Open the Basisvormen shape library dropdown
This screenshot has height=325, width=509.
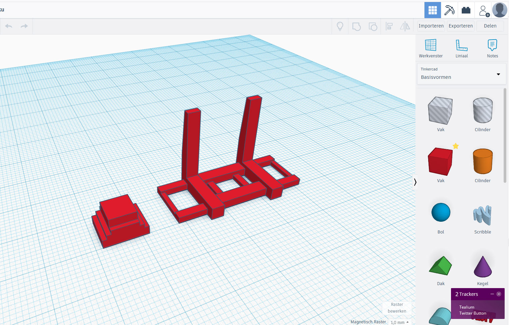point(461,74)
